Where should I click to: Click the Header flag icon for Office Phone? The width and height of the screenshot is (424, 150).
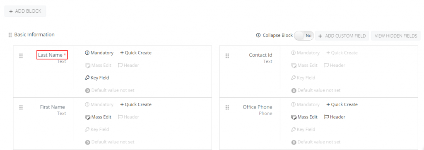point(326,117)
